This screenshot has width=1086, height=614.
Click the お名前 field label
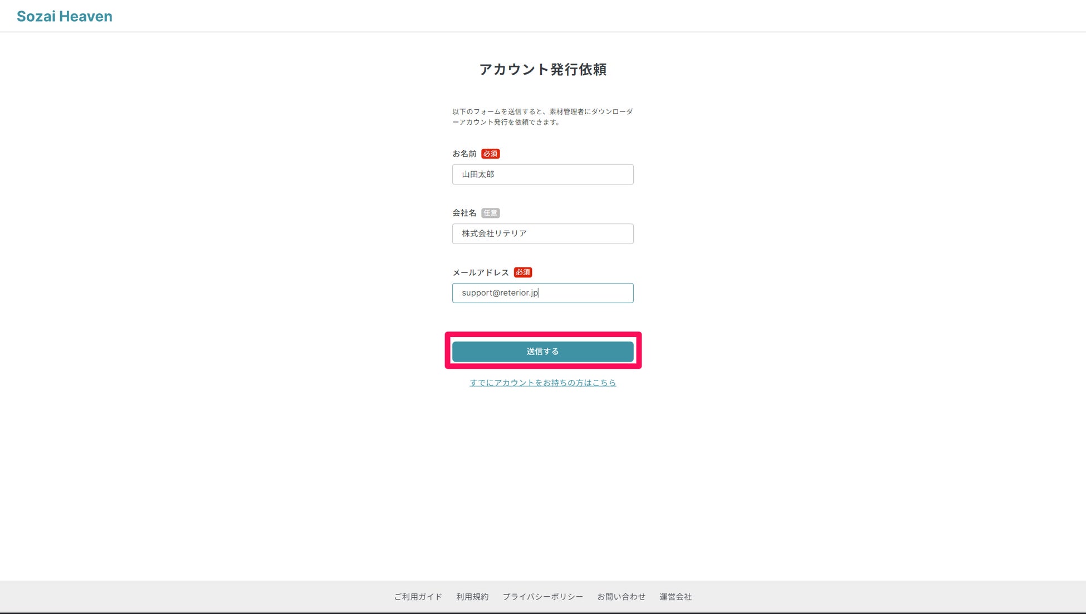(x=464, y=154)
